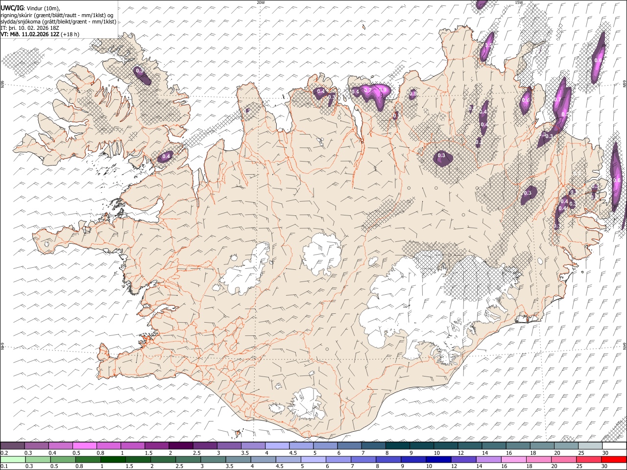
Task: Pick the rain-scale swatch starting at 1.5
Action: tap(138, 459)
